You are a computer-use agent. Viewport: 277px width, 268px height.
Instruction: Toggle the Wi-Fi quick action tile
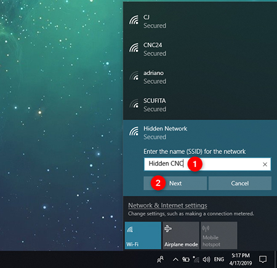(143, 235)
